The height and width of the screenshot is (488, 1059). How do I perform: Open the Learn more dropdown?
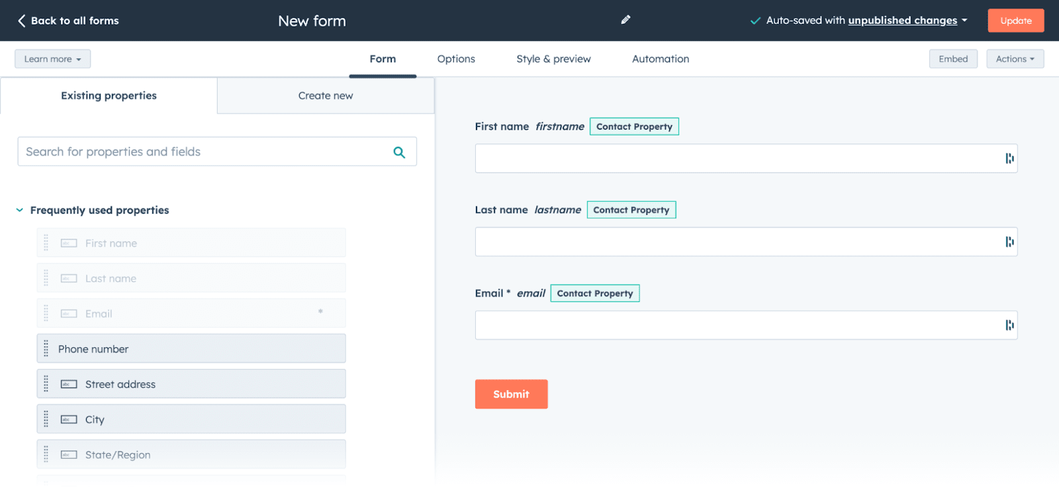pos(53,59)
